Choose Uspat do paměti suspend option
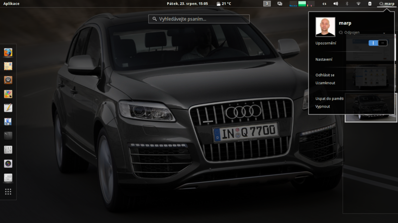Image resolution: width=398 pixels, height=223 pixels. [329, 99]
